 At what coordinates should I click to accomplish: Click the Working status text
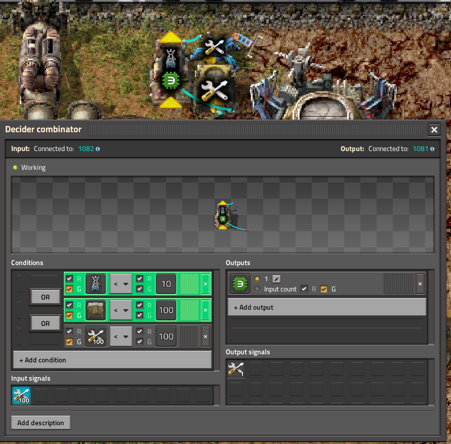pyautogui.click(x=33, y=168)
